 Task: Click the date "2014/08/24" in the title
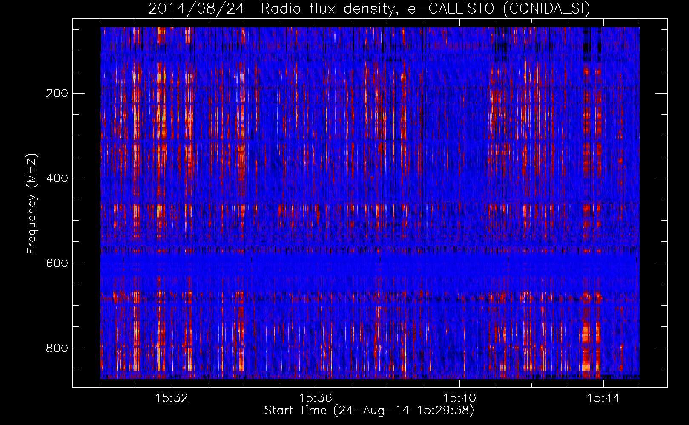(197, 8)
